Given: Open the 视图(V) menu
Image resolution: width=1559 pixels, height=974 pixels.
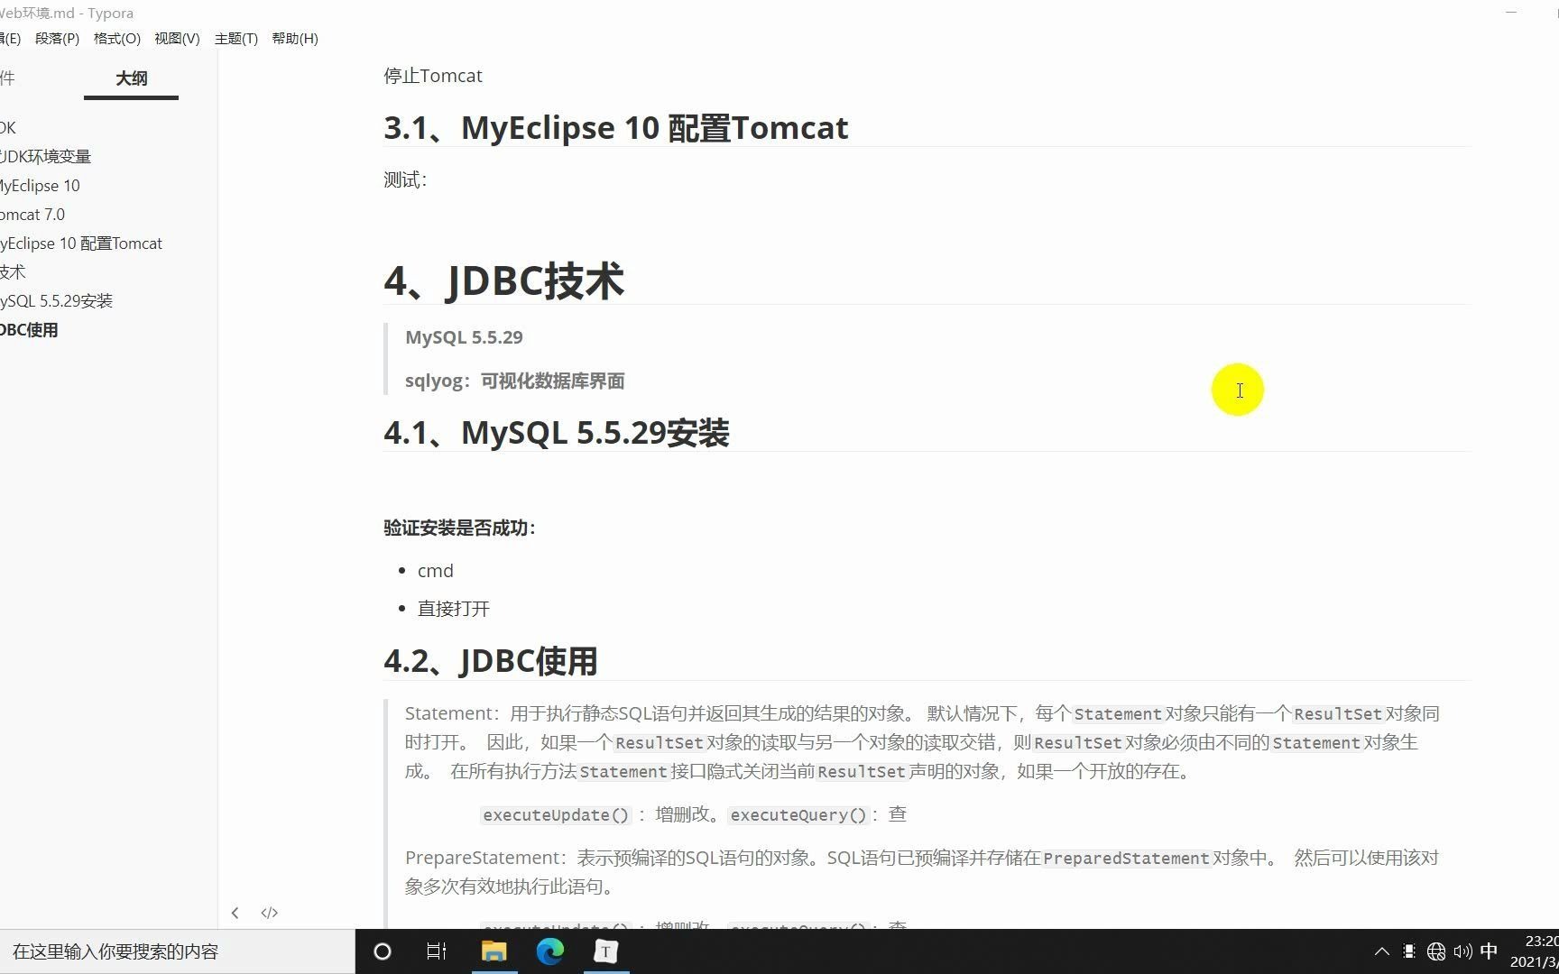Looking at the screenshot, I should 176,38.
